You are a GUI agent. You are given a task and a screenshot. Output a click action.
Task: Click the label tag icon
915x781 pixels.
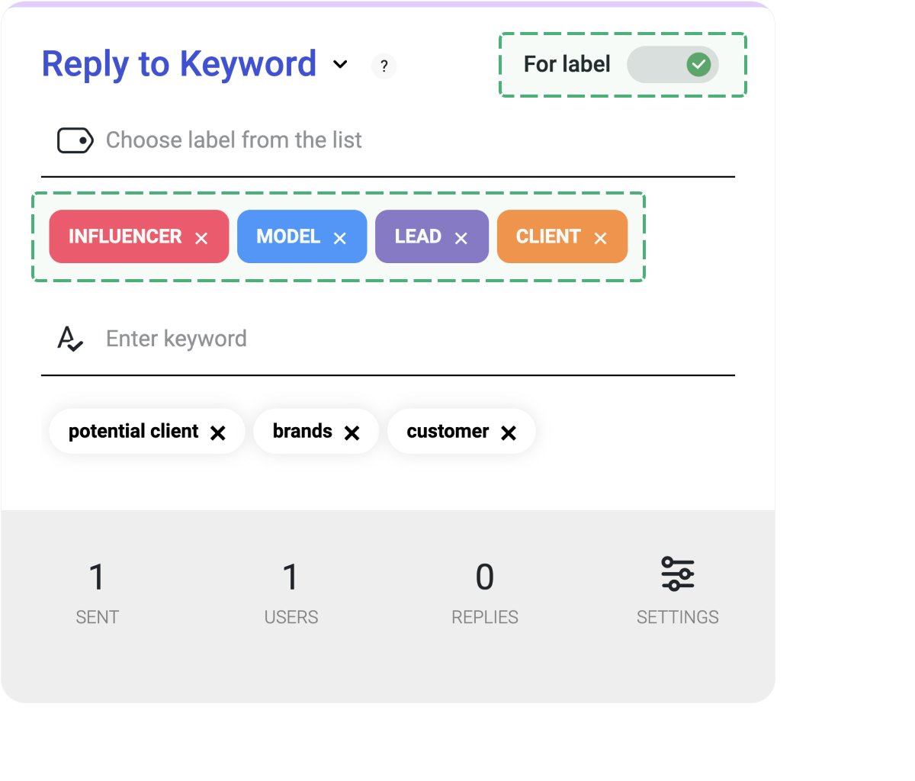[75, 140]
